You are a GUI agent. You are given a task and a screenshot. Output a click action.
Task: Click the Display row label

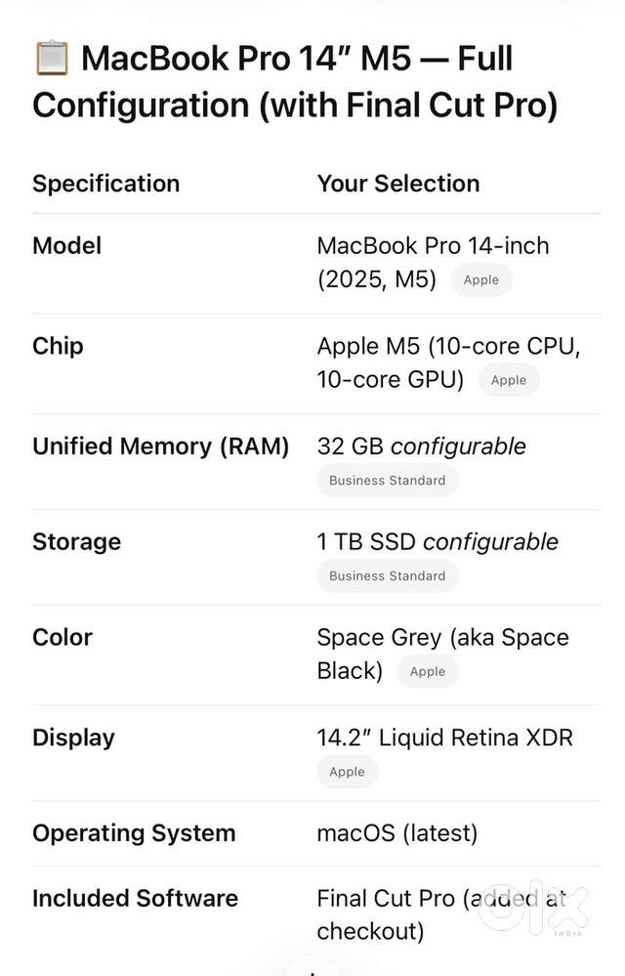pos(73,738)
